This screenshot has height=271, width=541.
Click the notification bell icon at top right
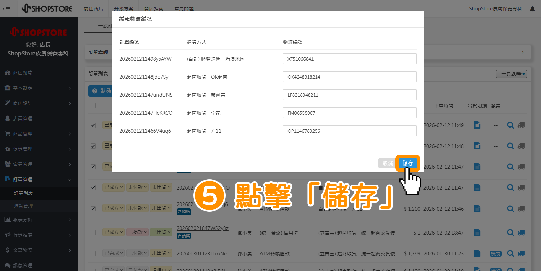click(532, 8)
